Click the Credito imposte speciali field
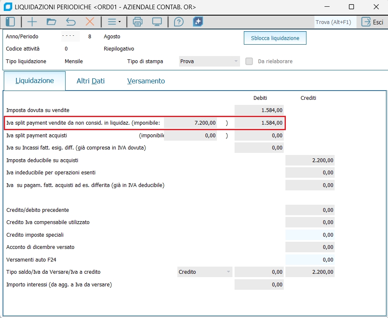 [310, 235]
